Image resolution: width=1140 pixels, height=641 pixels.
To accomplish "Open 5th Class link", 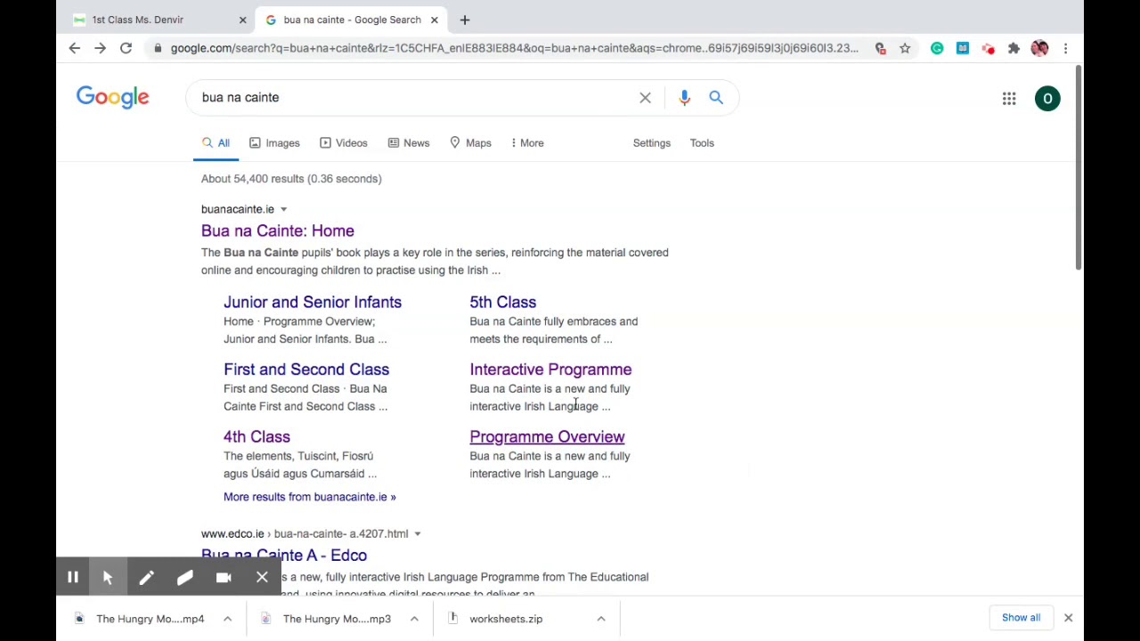I will click(503, 303).
